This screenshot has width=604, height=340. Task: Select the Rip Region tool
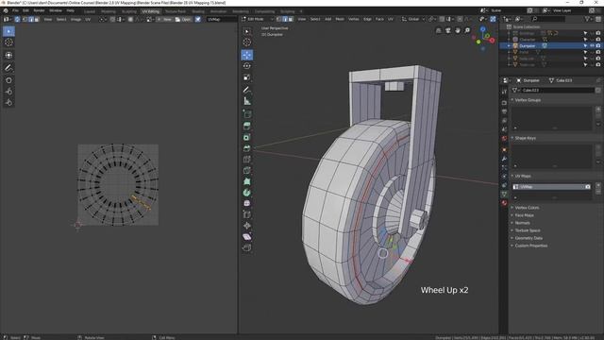[x=247, y=247]
